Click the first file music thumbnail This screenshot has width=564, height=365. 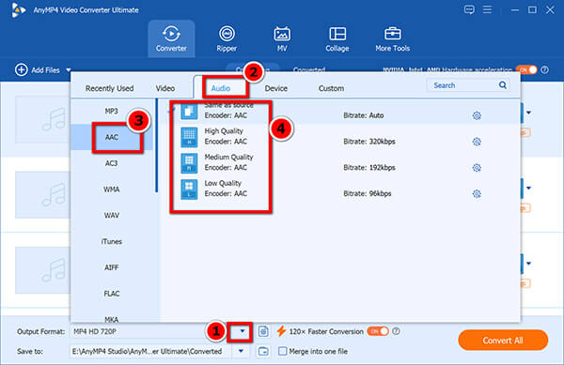click(x=43, y=120)
